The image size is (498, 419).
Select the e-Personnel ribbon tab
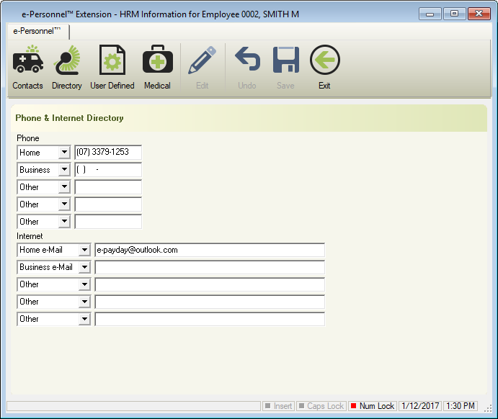click(37, 32)
